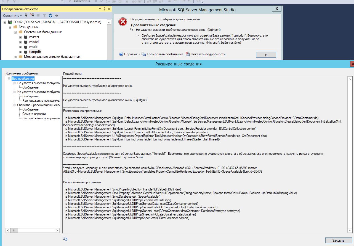Click the Показать подробности icon
Viewport: 354px width, 246px height.
[188, 54]
